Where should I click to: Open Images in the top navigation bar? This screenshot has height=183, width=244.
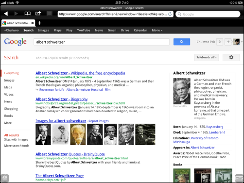click(43, 30)
